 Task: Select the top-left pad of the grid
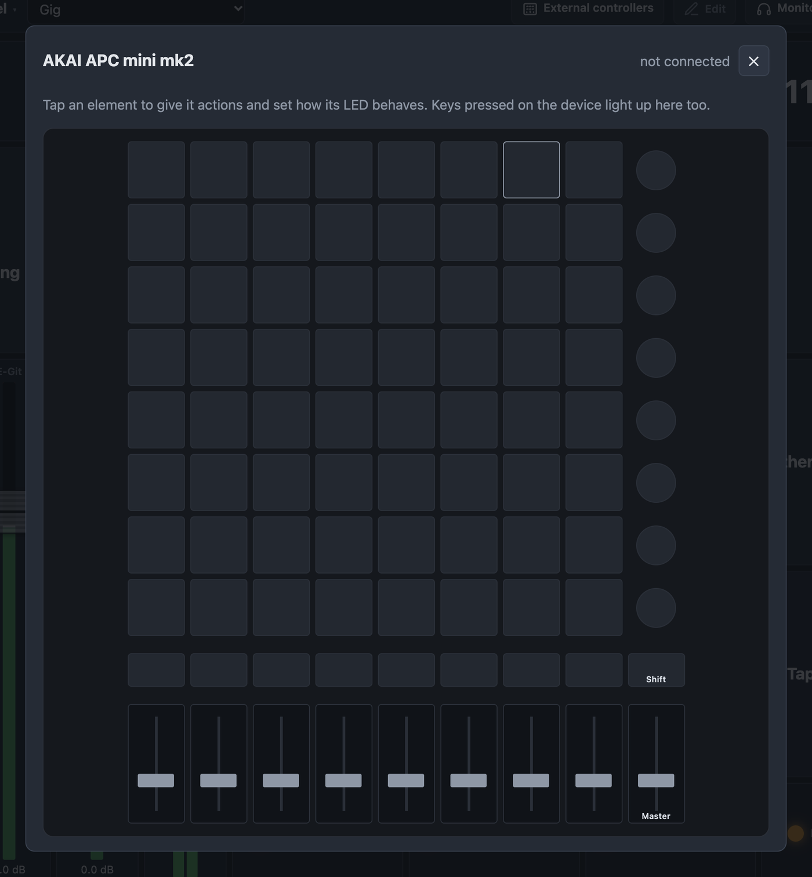coord(156,170)
